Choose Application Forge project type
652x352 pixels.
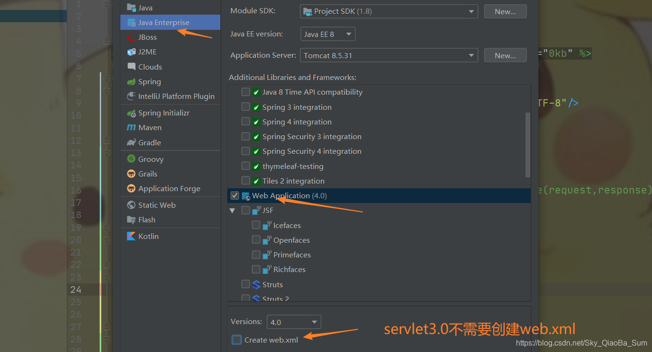[170, 188]
